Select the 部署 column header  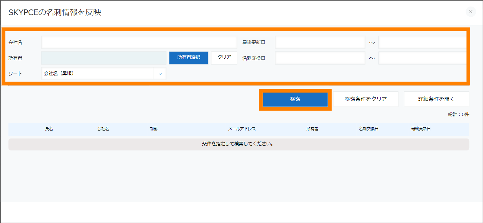(153, 129)
